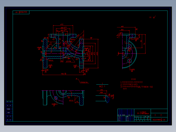
Task: Click the first technical note line
Action: point(132,82)
